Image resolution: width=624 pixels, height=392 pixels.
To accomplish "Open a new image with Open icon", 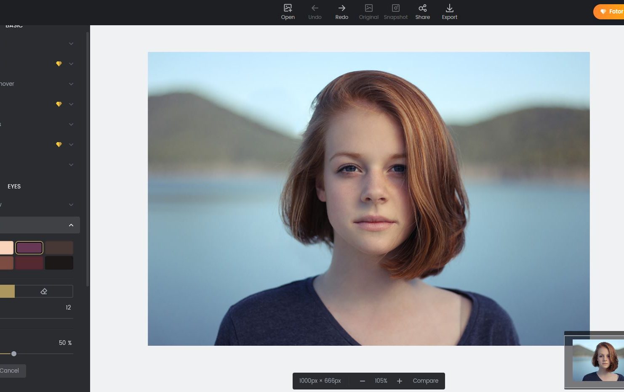I will click(x=288, y=12).
